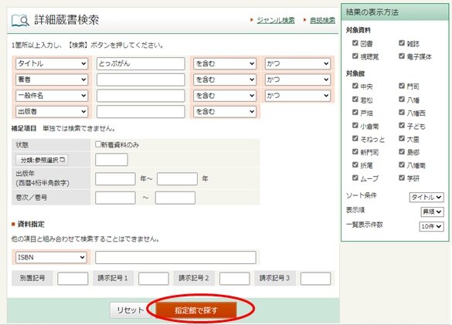Uncheck the 八幡 library checkbox
Screen dimensions: 452x325
click(402, 99)
